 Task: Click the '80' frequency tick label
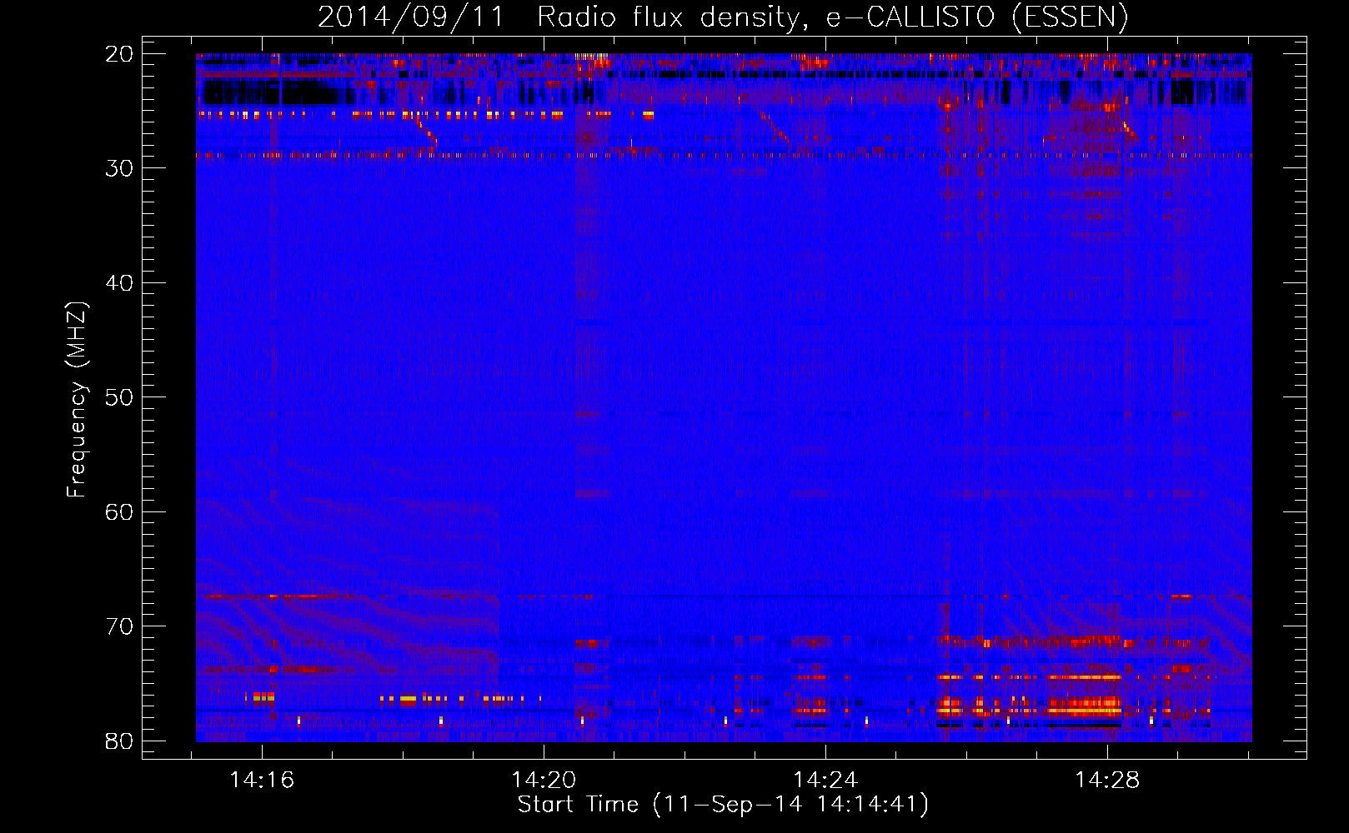click(120, 741)
